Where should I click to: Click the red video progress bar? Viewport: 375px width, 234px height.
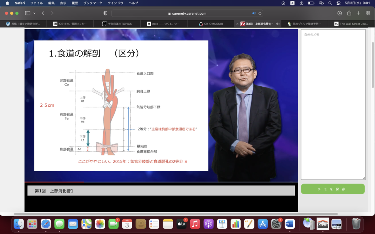tap(55, 182)
